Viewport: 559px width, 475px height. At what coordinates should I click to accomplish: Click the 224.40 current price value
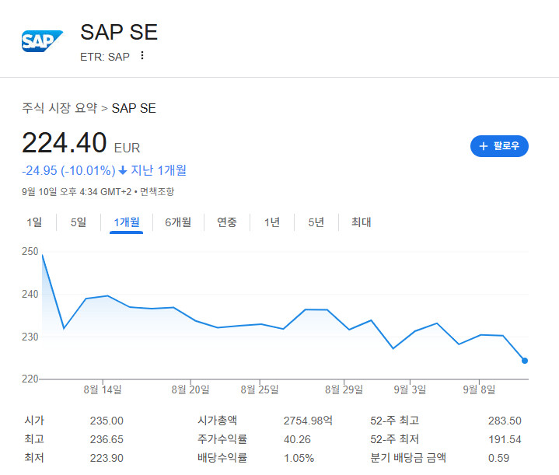64,144
